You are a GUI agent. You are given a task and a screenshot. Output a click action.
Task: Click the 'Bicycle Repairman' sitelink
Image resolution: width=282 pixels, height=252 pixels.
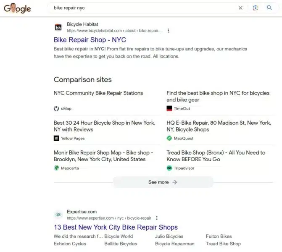coord(175,244)
